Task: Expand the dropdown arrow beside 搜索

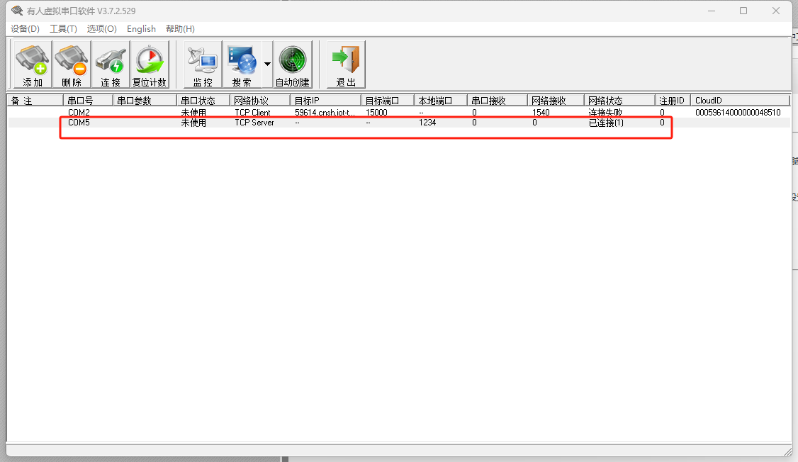Action: click(267, 64)
